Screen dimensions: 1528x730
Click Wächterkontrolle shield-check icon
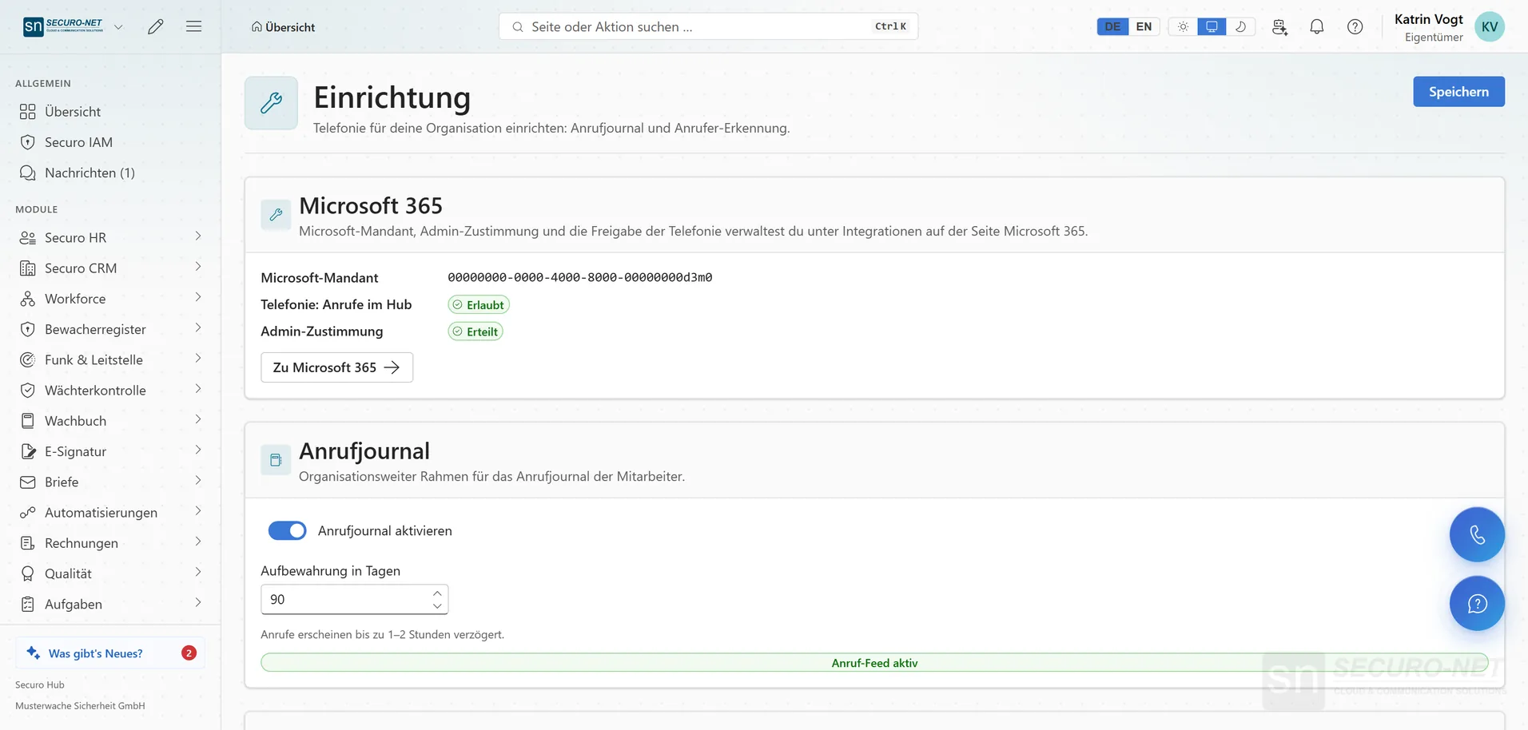(x=28, y=391)
